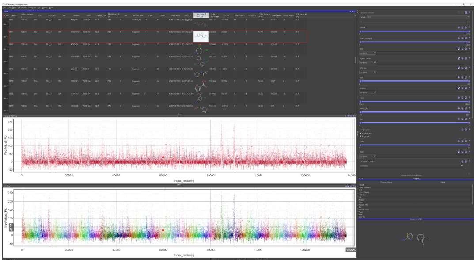The width and height of the screenshot is (474, 260).
Task: Click the inverse icon of the Analyte filter
Action: pos(462,88)
